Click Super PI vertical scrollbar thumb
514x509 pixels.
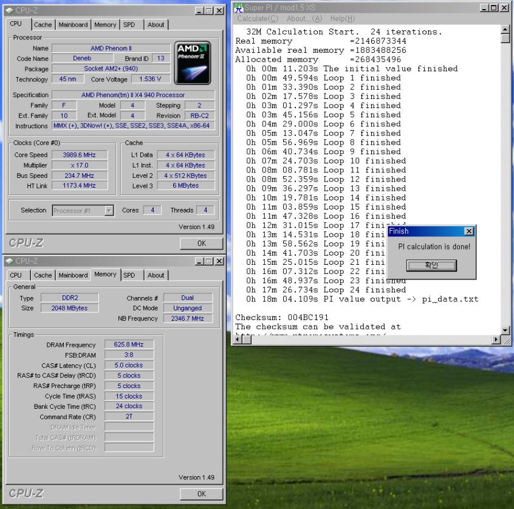pos(505,39)
